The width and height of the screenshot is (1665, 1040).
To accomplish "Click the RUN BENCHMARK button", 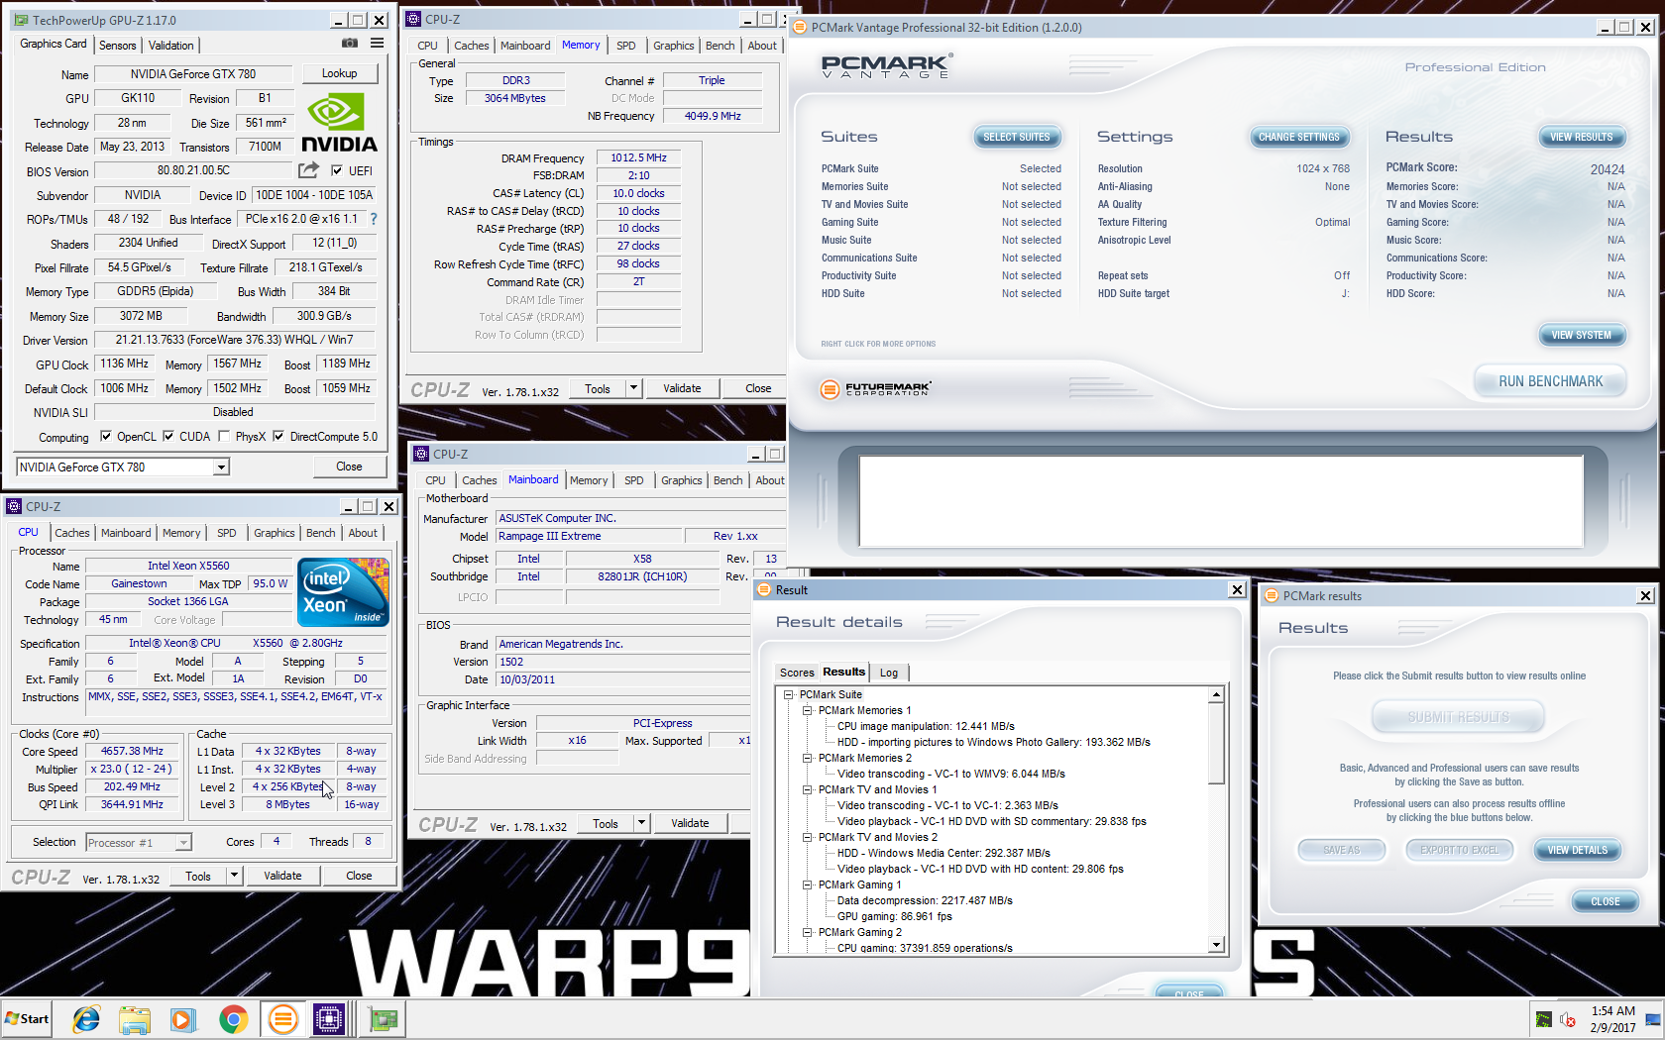I will click(x=1550, y=381).
